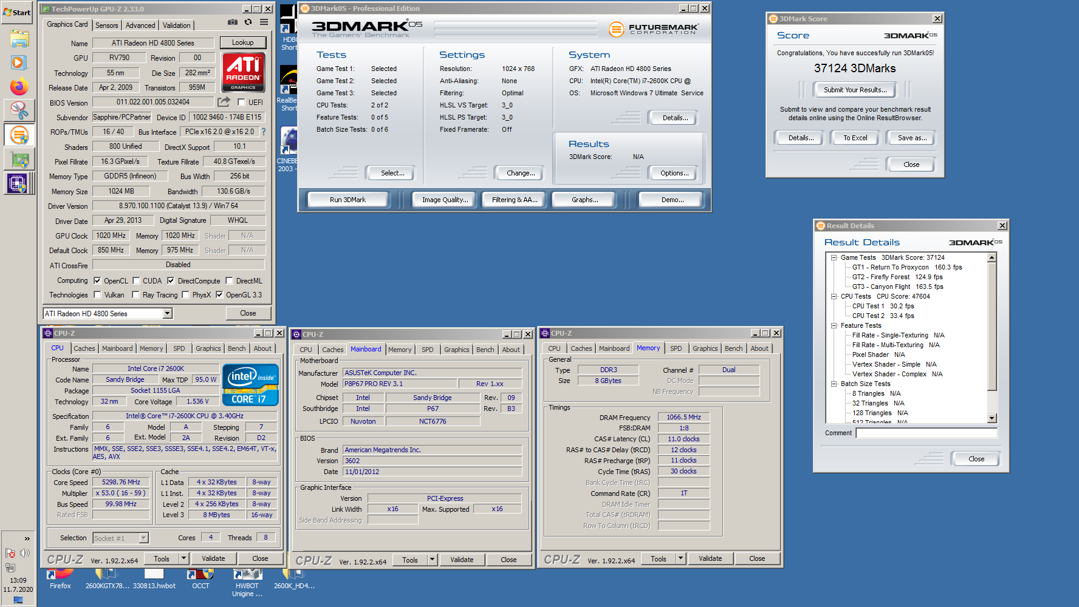Click the GPU-Z refresh icon
Screen dimensions: 1079x607
(248, 22)
